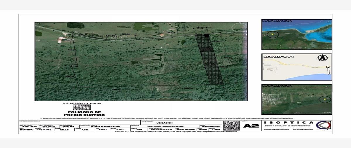Open the bottom LOCALIZACION satellite thumbnail
The image size is (351, 148).
(296, 99)
